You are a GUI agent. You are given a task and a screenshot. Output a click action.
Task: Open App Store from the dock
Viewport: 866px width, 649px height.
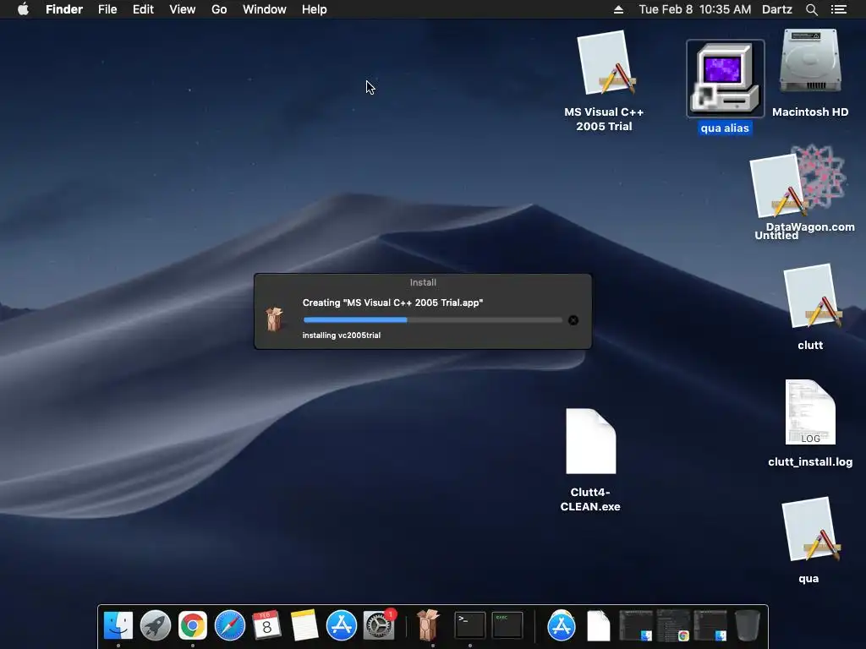[x=342, y=626]
